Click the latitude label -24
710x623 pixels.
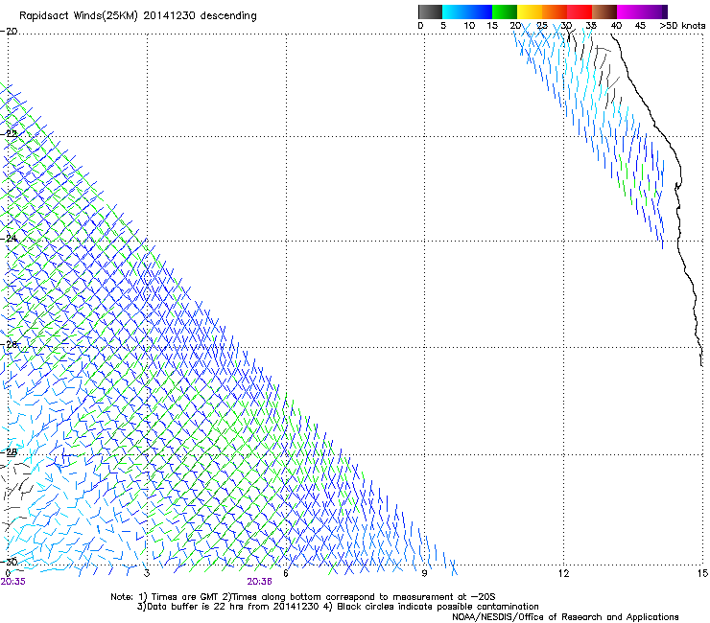9,238
